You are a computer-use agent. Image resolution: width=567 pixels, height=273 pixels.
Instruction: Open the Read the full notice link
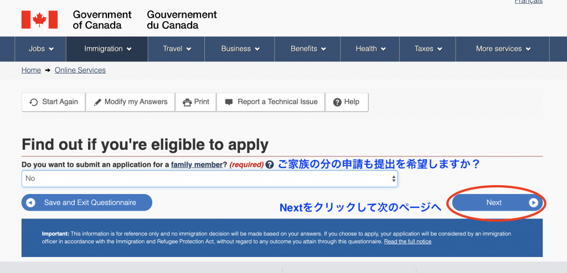408,242
